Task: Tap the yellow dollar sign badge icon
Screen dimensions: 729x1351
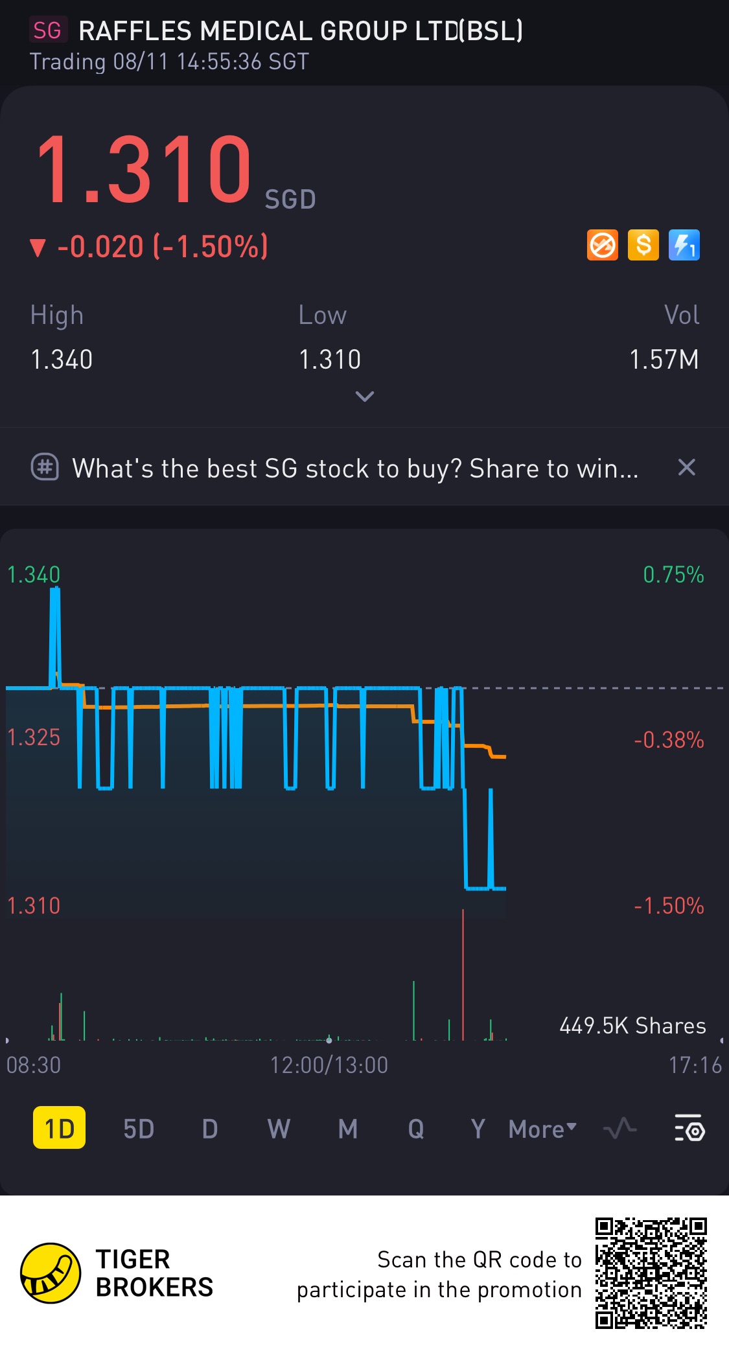Action: click(643, 246)
